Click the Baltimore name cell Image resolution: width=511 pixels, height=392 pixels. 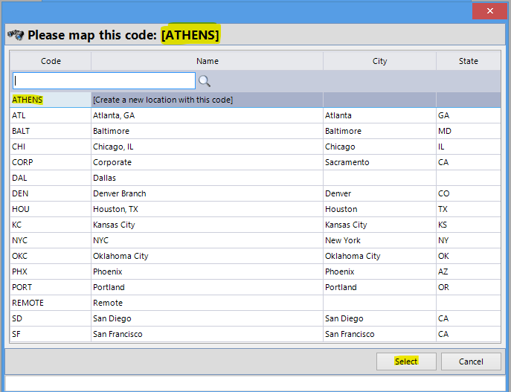coord(208,131)
